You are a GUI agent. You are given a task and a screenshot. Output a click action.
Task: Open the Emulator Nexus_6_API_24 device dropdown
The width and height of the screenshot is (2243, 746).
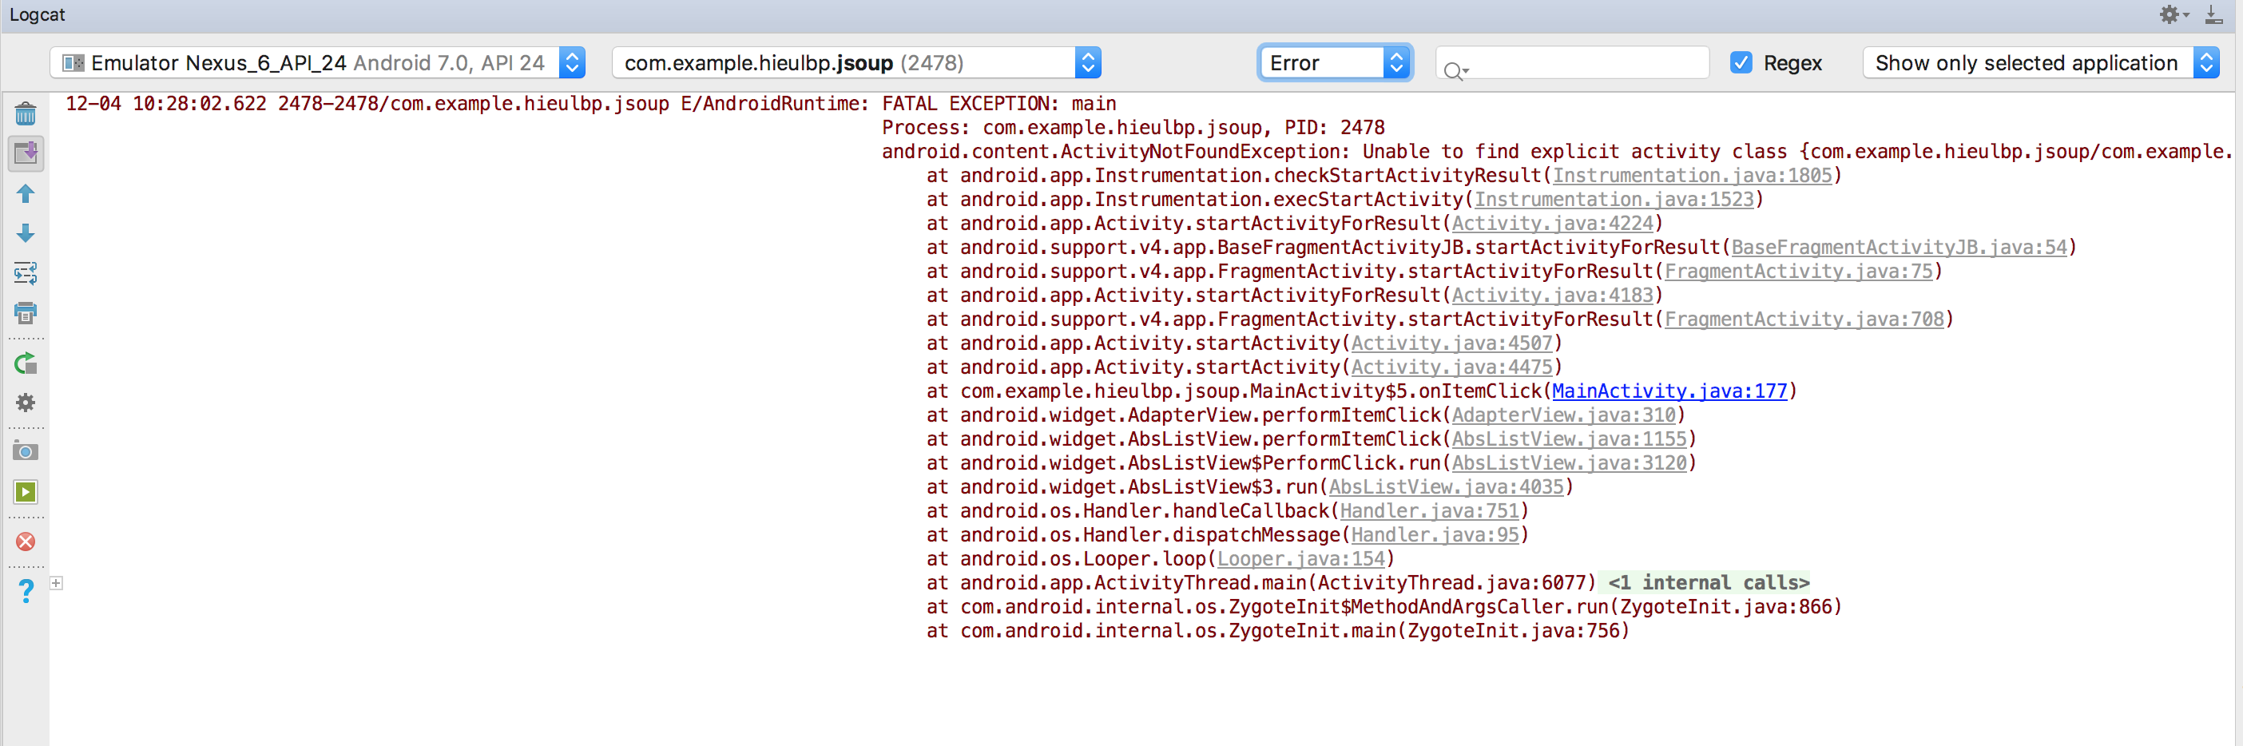317,62
